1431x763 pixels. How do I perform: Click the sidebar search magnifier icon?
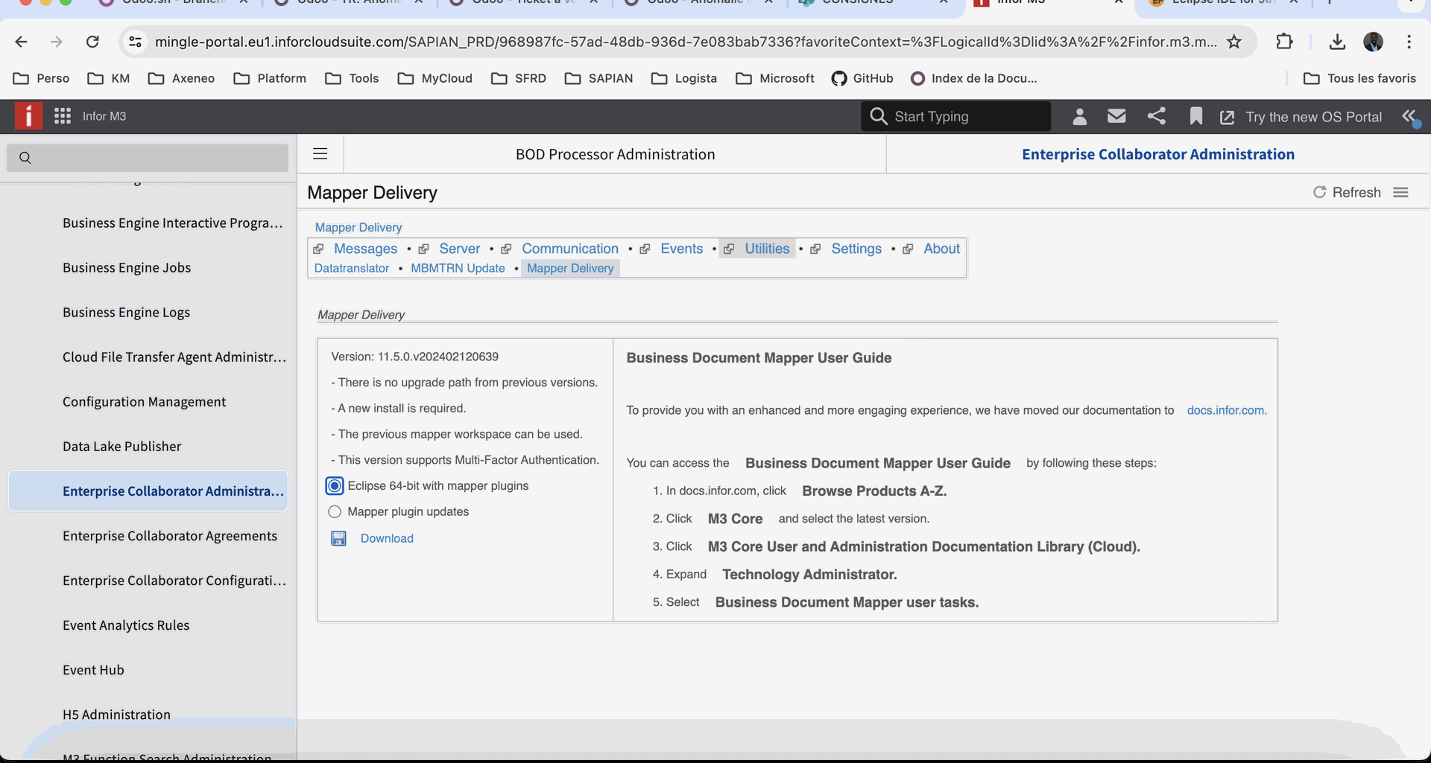25,158
